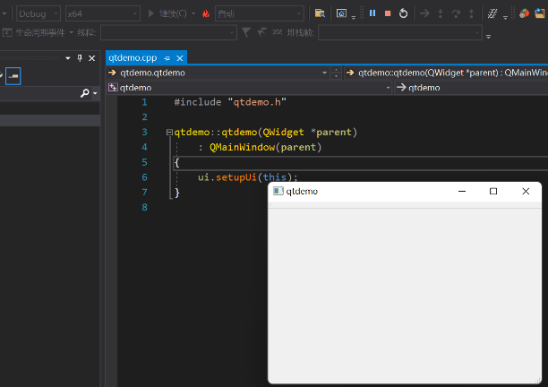
Task: Maximize the qtdemo application window
Action: tap(492, 192)
